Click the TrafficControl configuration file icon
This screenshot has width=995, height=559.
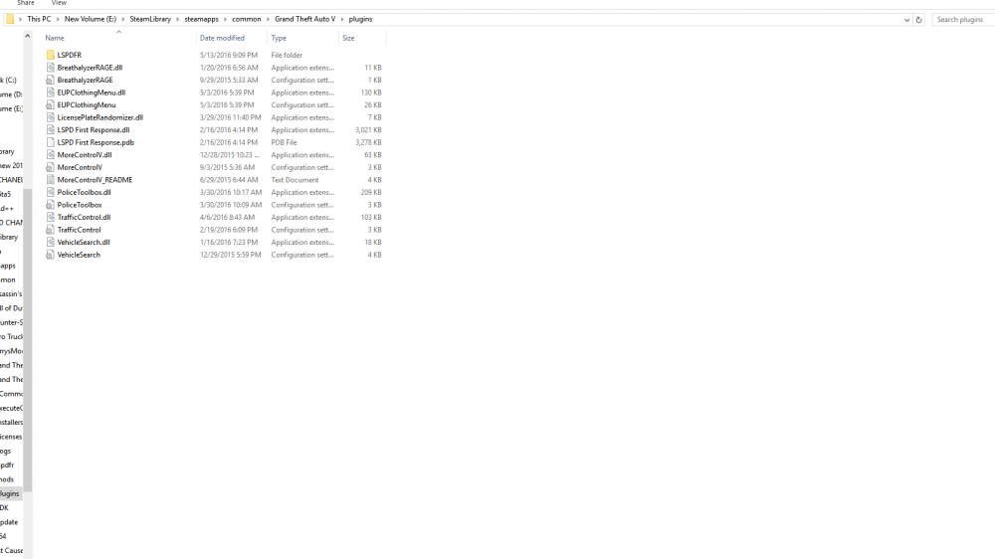coord(50,230)
